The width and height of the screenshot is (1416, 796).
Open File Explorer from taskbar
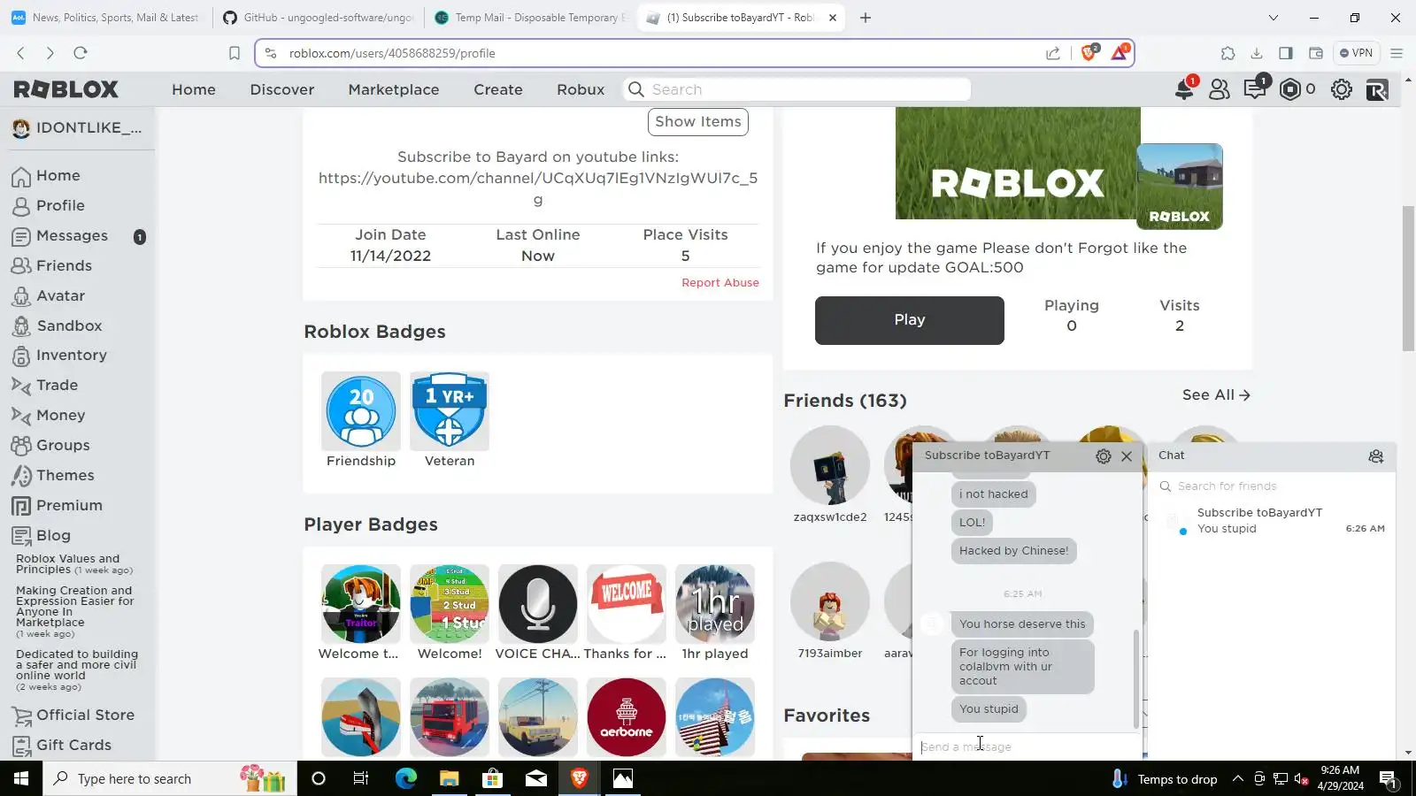pyautogui.click(x=450, y=778)
